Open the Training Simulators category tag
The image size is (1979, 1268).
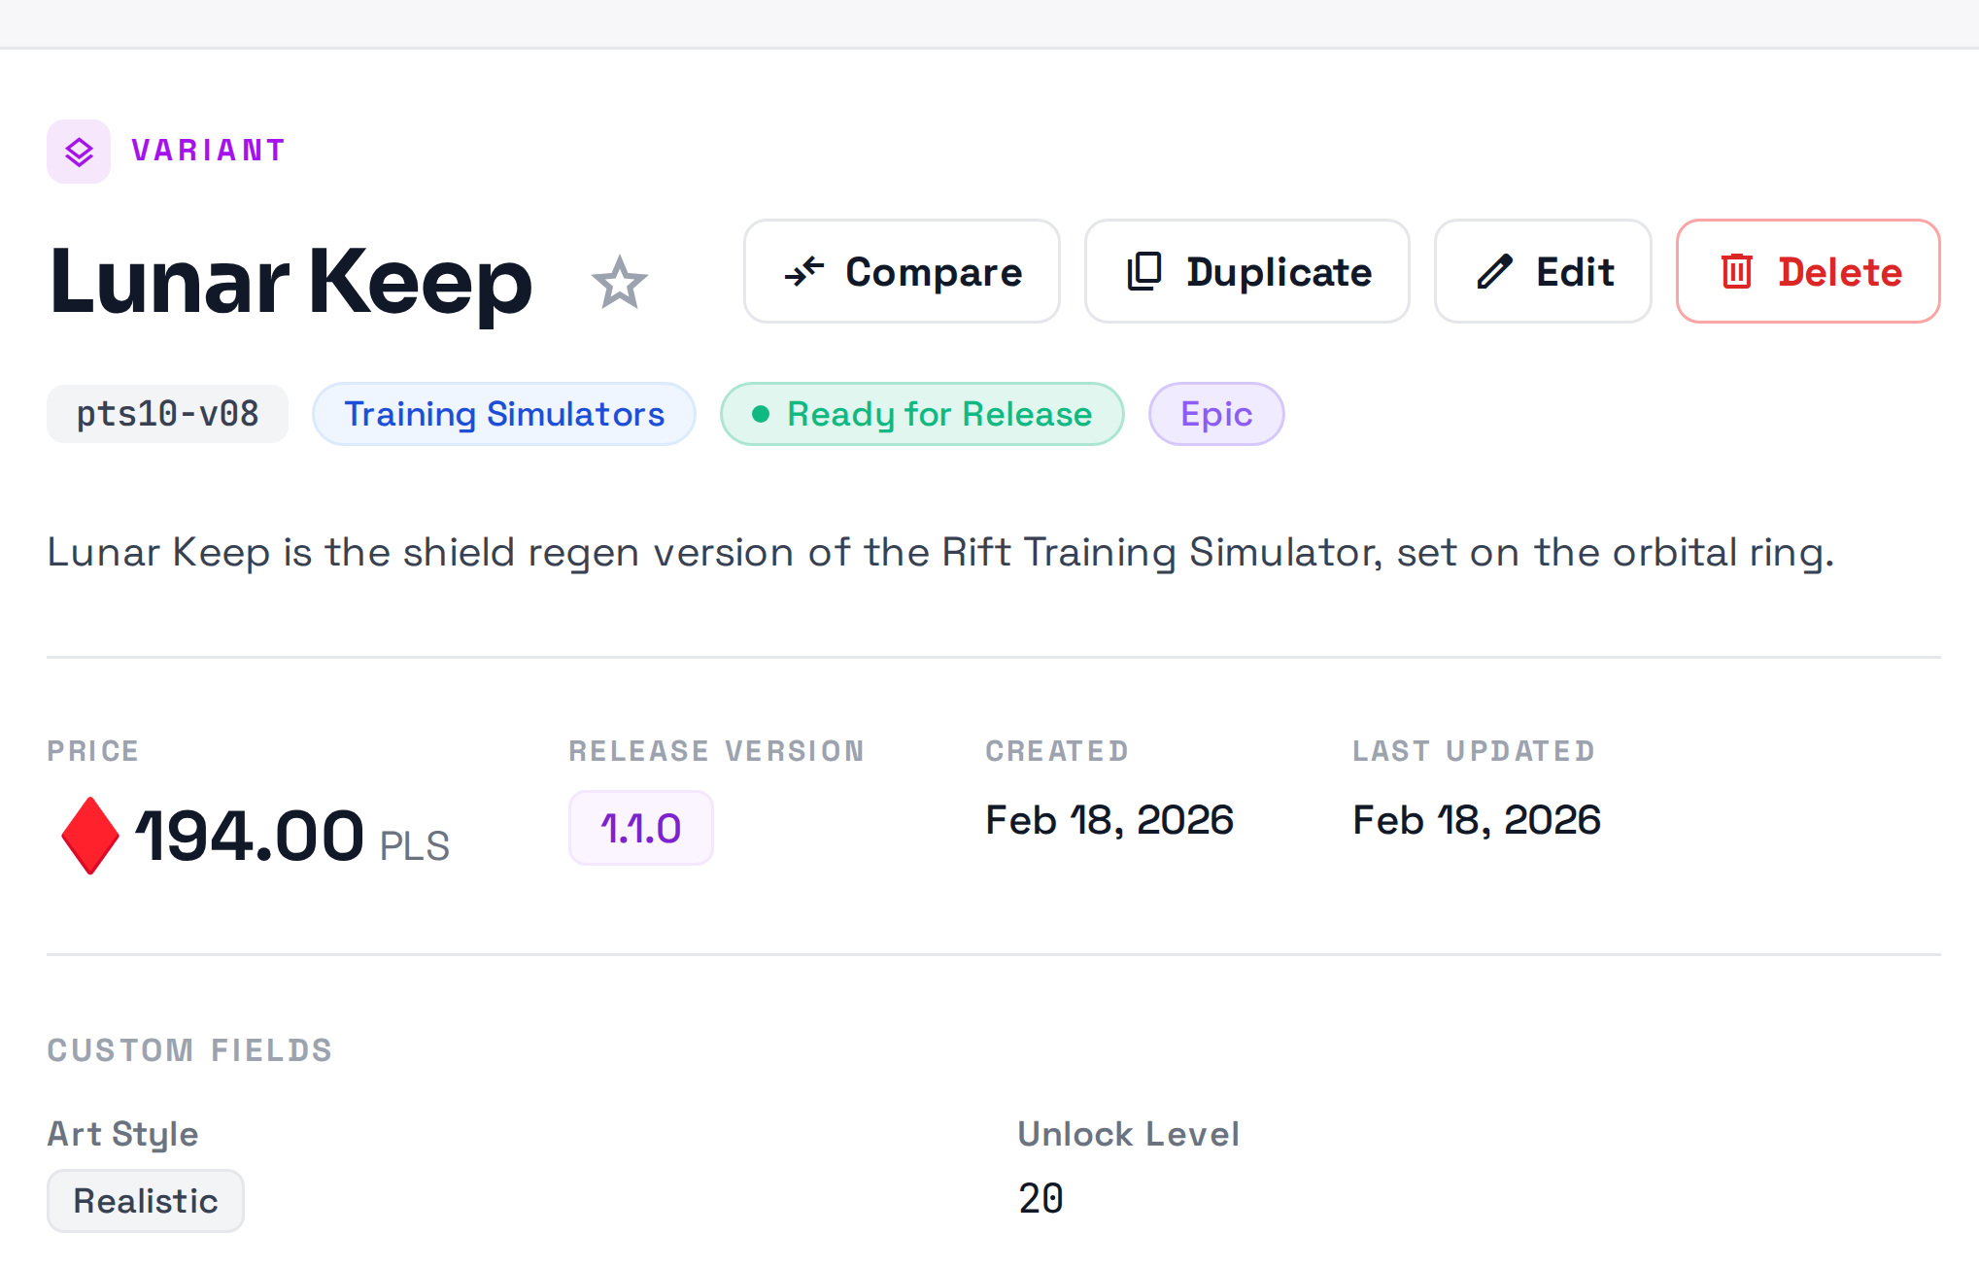(504, 414)
